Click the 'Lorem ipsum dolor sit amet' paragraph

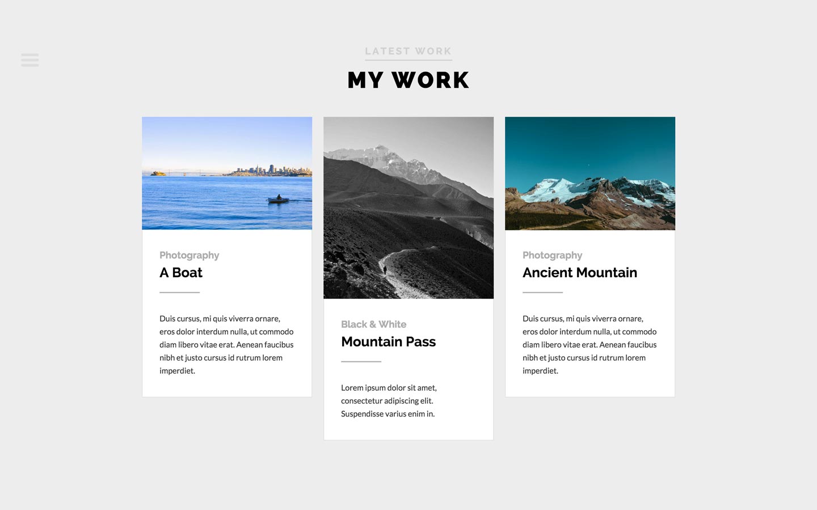pyautogui.click(x=389, y=401)
